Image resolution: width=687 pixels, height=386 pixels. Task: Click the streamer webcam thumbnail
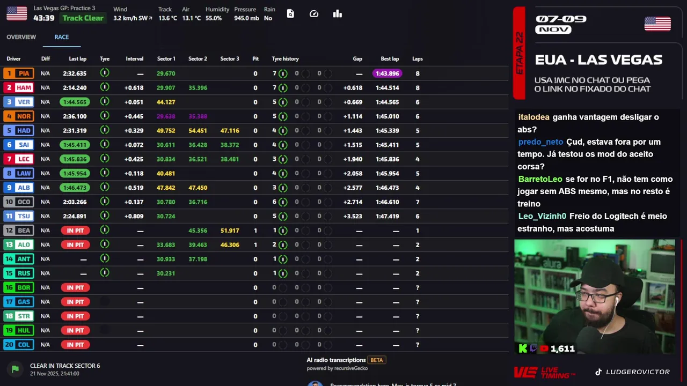[x=595, y=297]
